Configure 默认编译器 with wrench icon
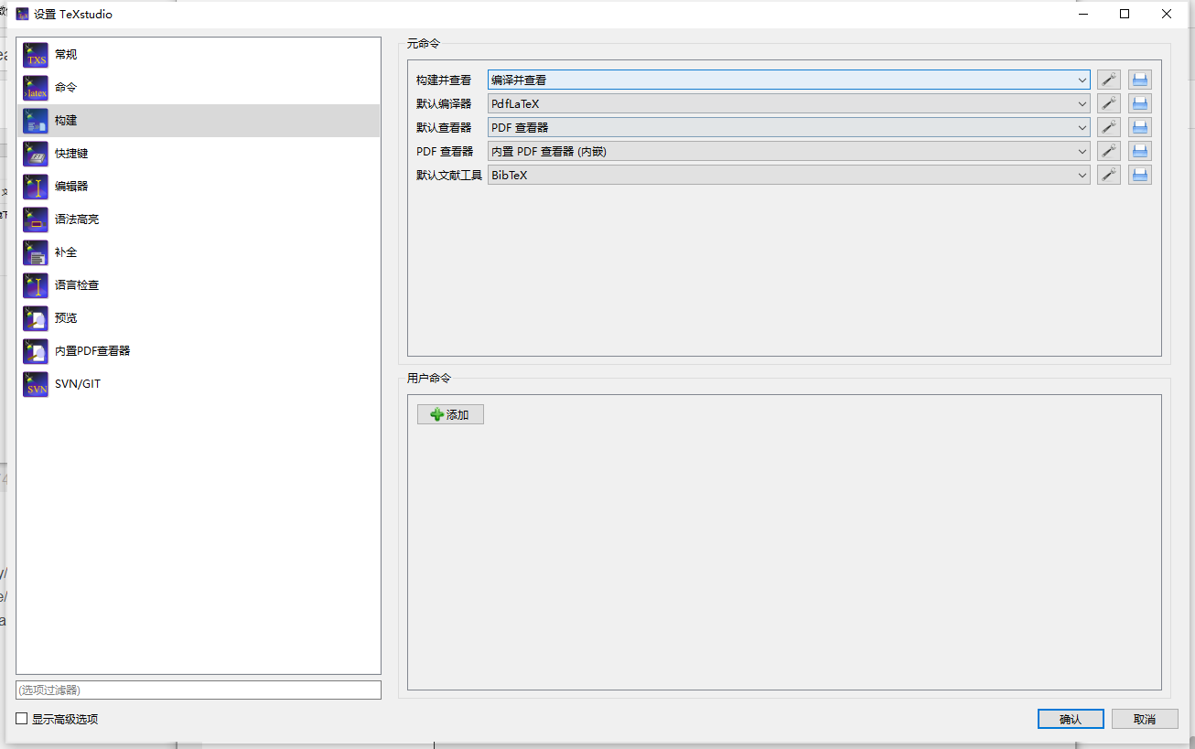Screen dimensions: 1195x749 pos(1109,103)
